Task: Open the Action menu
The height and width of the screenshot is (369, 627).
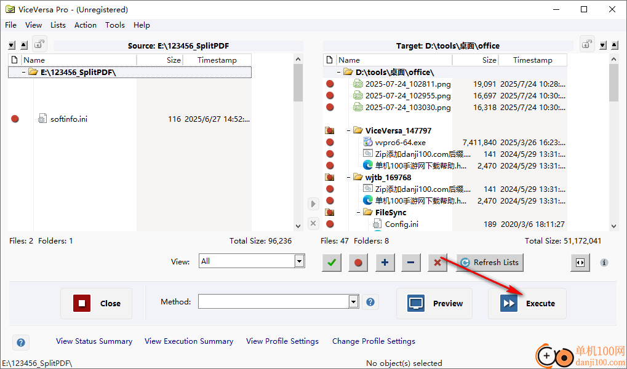Action: click(x=86, y=25)
